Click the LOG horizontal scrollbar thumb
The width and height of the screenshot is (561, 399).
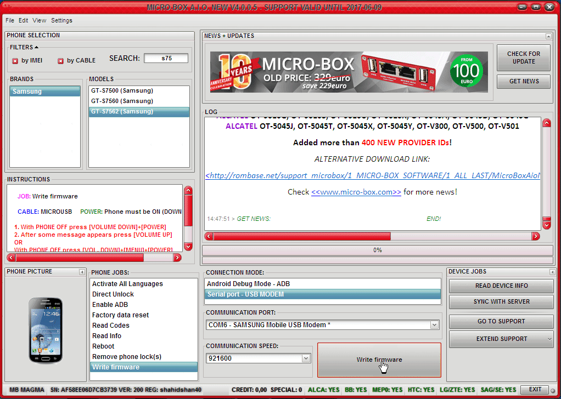point(302,236)
